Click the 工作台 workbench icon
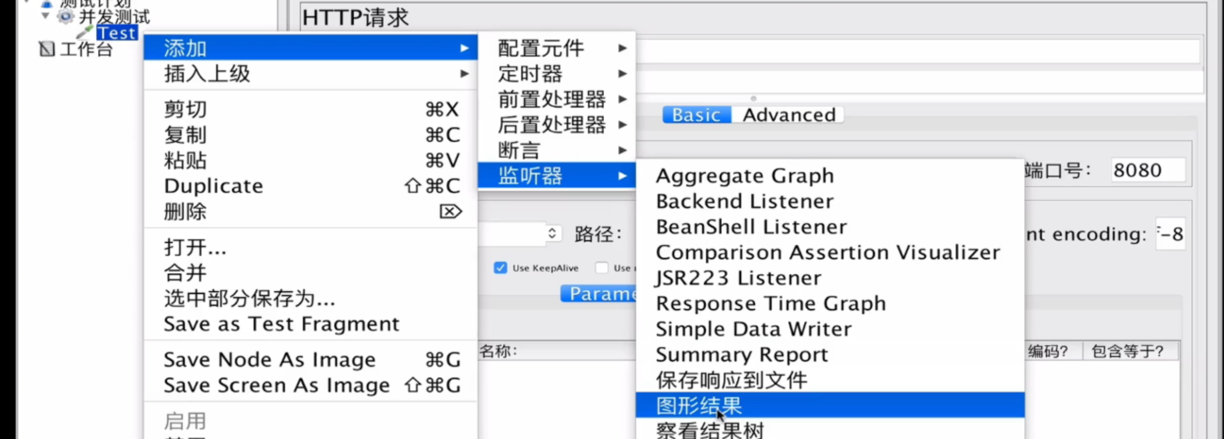1224x439 pixels. [47, 49]
